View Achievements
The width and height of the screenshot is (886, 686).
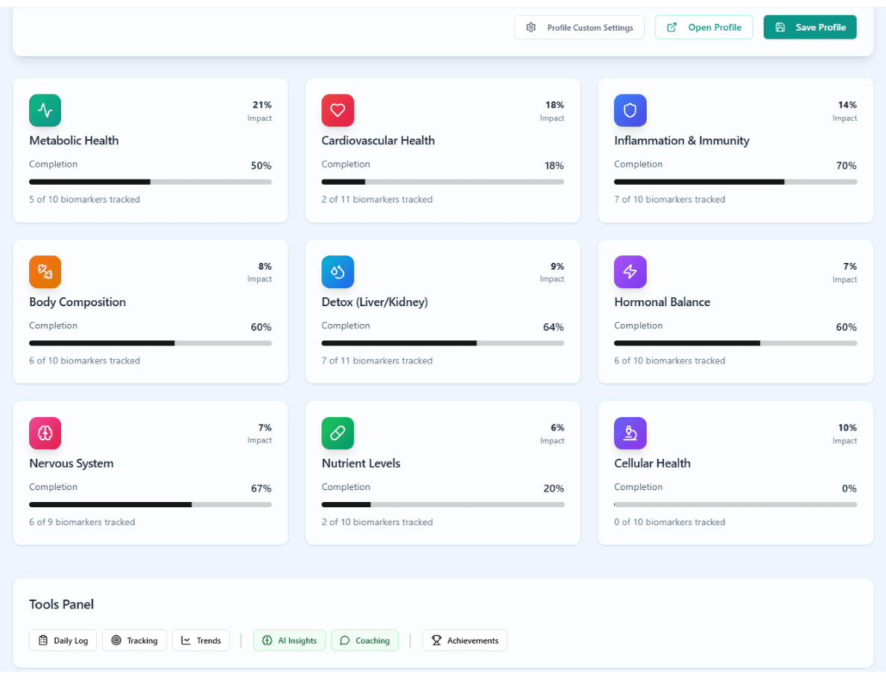coord(464,641)
